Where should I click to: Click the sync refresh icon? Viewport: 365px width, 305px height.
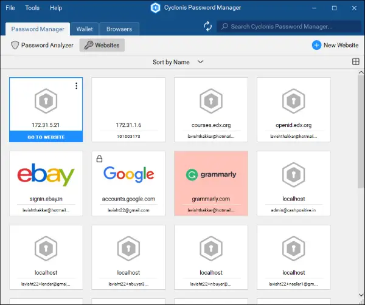pyautogui.click(x=207, y=26)
